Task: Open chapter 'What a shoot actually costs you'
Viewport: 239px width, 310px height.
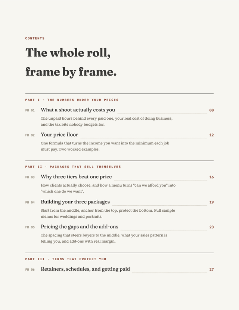Action: (x=78, y=110)
